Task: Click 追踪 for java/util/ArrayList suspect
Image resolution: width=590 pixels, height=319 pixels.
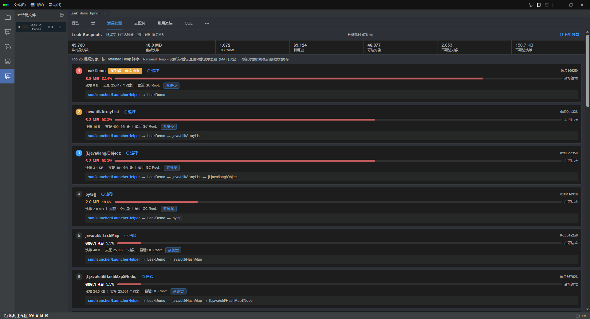Action: click(x=130, y=112)
